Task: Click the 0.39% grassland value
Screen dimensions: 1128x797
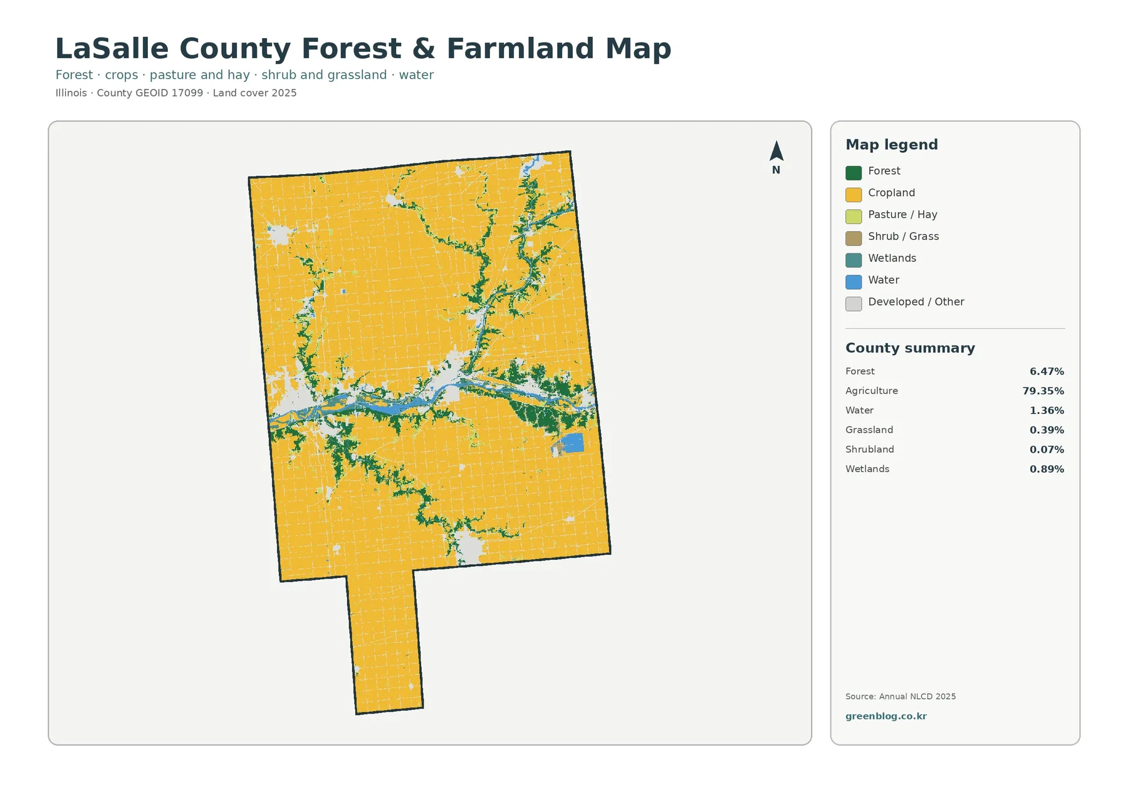Action: (1047, 430)
